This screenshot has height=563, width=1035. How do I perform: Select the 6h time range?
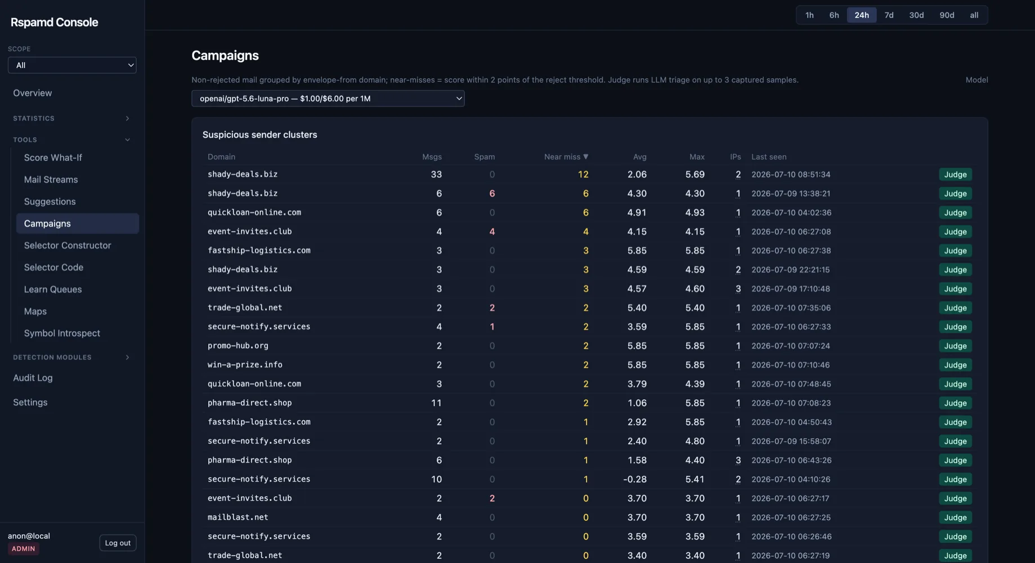pos(834,15)
